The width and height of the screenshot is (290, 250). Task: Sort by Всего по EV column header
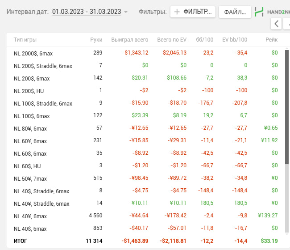point(172,40)
